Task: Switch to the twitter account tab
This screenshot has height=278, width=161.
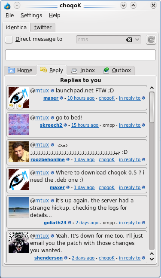Action: [43, 27]
